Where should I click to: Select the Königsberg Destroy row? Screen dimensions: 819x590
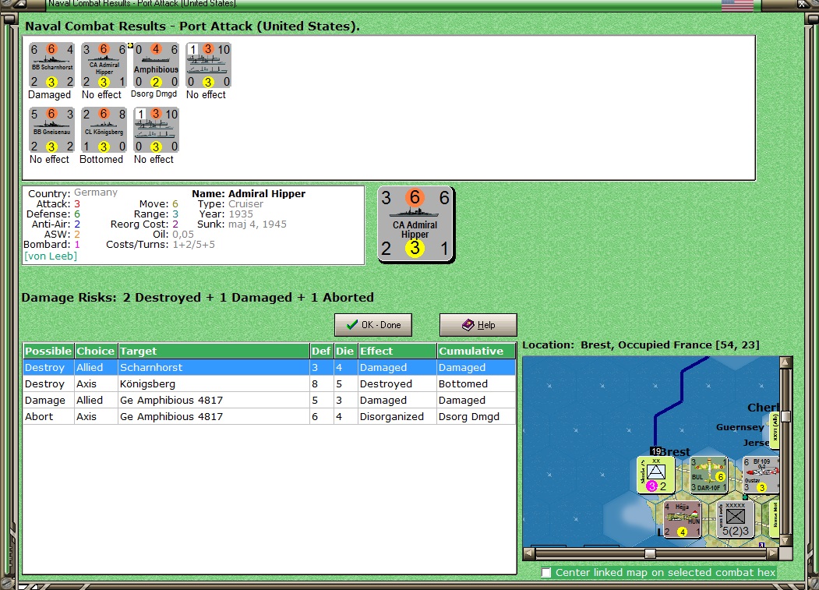coord(269,384)
